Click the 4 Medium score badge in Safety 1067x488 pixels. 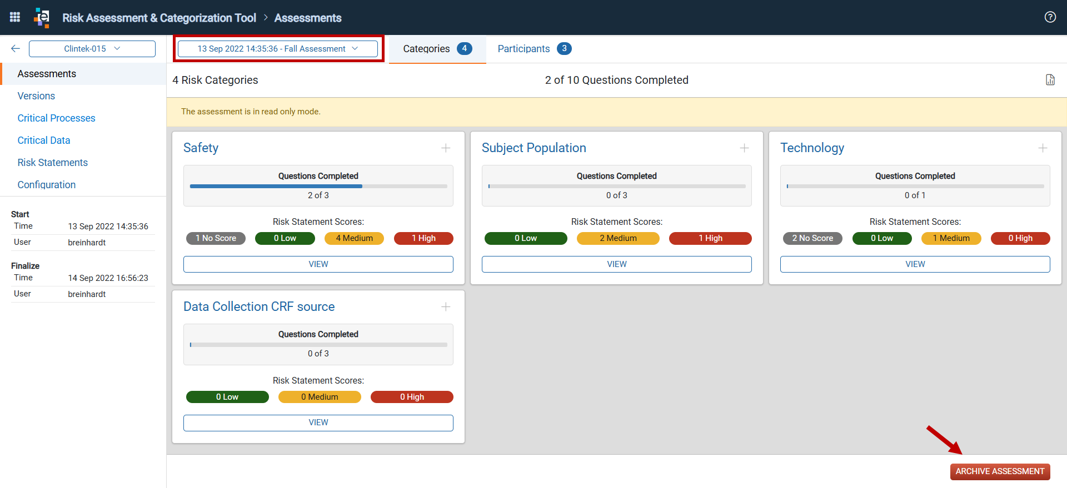[x=354, y=238]
